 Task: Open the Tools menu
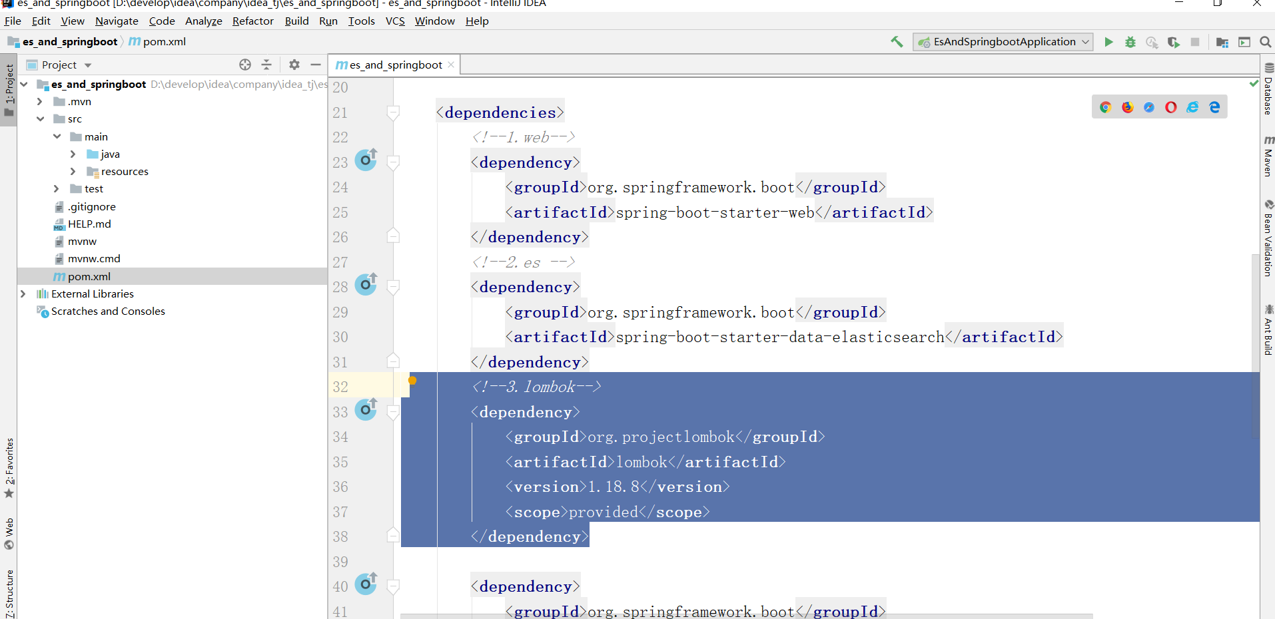tap(362, 21)
